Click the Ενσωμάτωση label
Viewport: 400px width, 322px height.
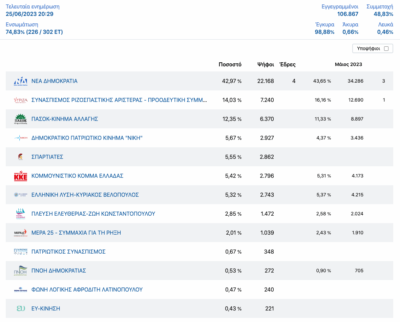tap(22, 24)
